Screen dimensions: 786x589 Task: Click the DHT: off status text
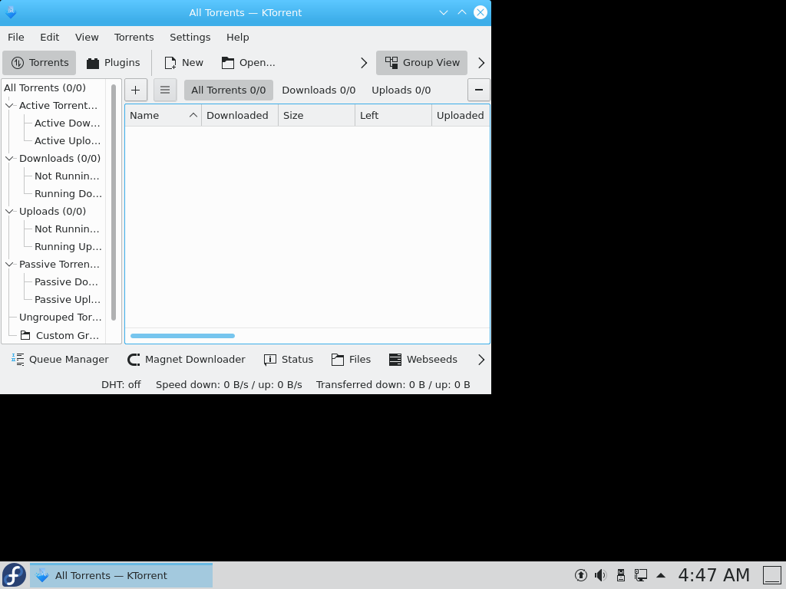121,385
